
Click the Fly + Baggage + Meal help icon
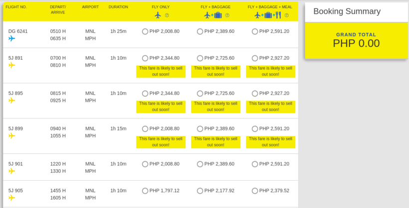(287, 15)
